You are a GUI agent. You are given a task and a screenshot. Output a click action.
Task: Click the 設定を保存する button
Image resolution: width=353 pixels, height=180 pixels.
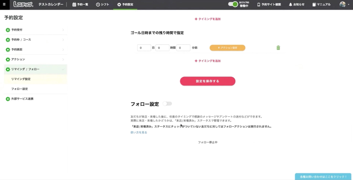point(207,81)
